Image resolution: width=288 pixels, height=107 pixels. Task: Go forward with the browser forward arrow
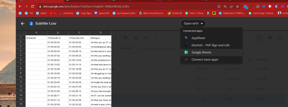26,6
